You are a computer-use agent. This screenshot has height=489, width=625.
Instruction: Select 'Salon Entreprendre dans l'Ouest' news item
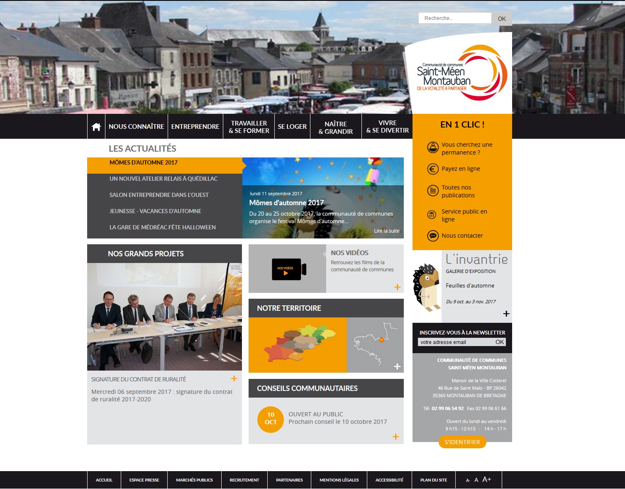click(x=159, y=195)
